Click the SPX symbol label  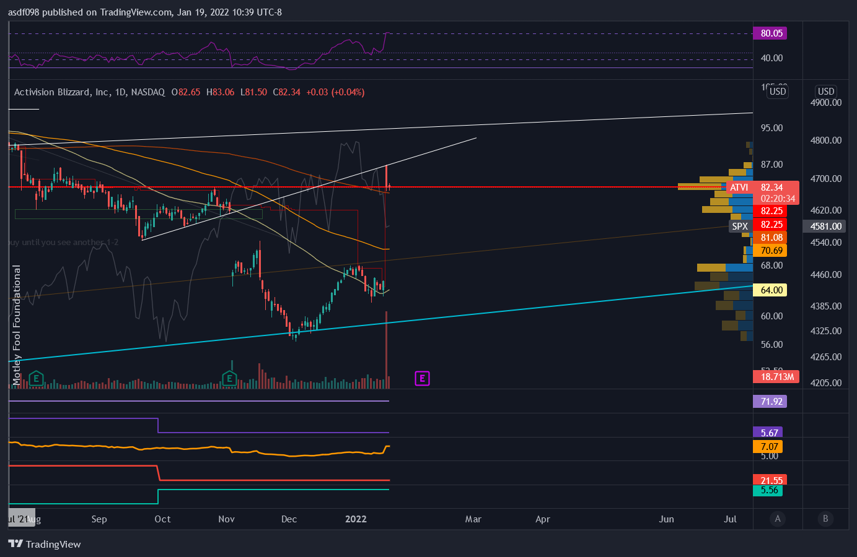(x=740, y=226)
